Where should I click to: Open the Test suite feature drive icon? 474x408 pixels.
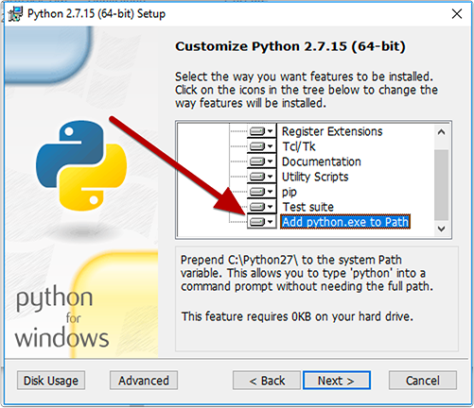click(x=261, y=207)
